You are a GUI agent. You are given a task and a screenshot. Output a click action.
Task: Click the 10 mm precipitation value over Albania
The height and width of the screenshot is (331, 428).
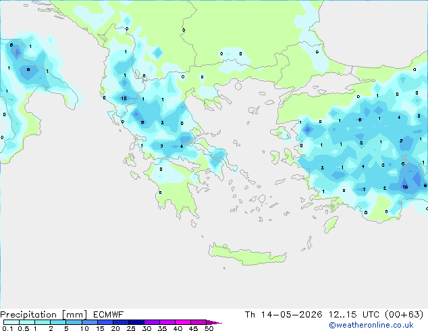point(124,99)
